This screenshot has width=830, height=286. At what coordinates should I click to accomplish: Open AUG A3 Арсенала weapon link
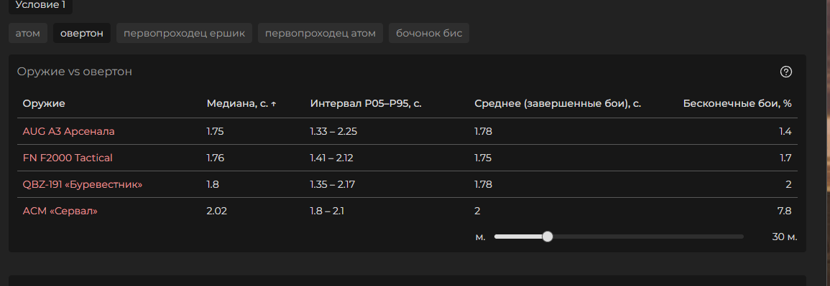(x=69, y=131)
